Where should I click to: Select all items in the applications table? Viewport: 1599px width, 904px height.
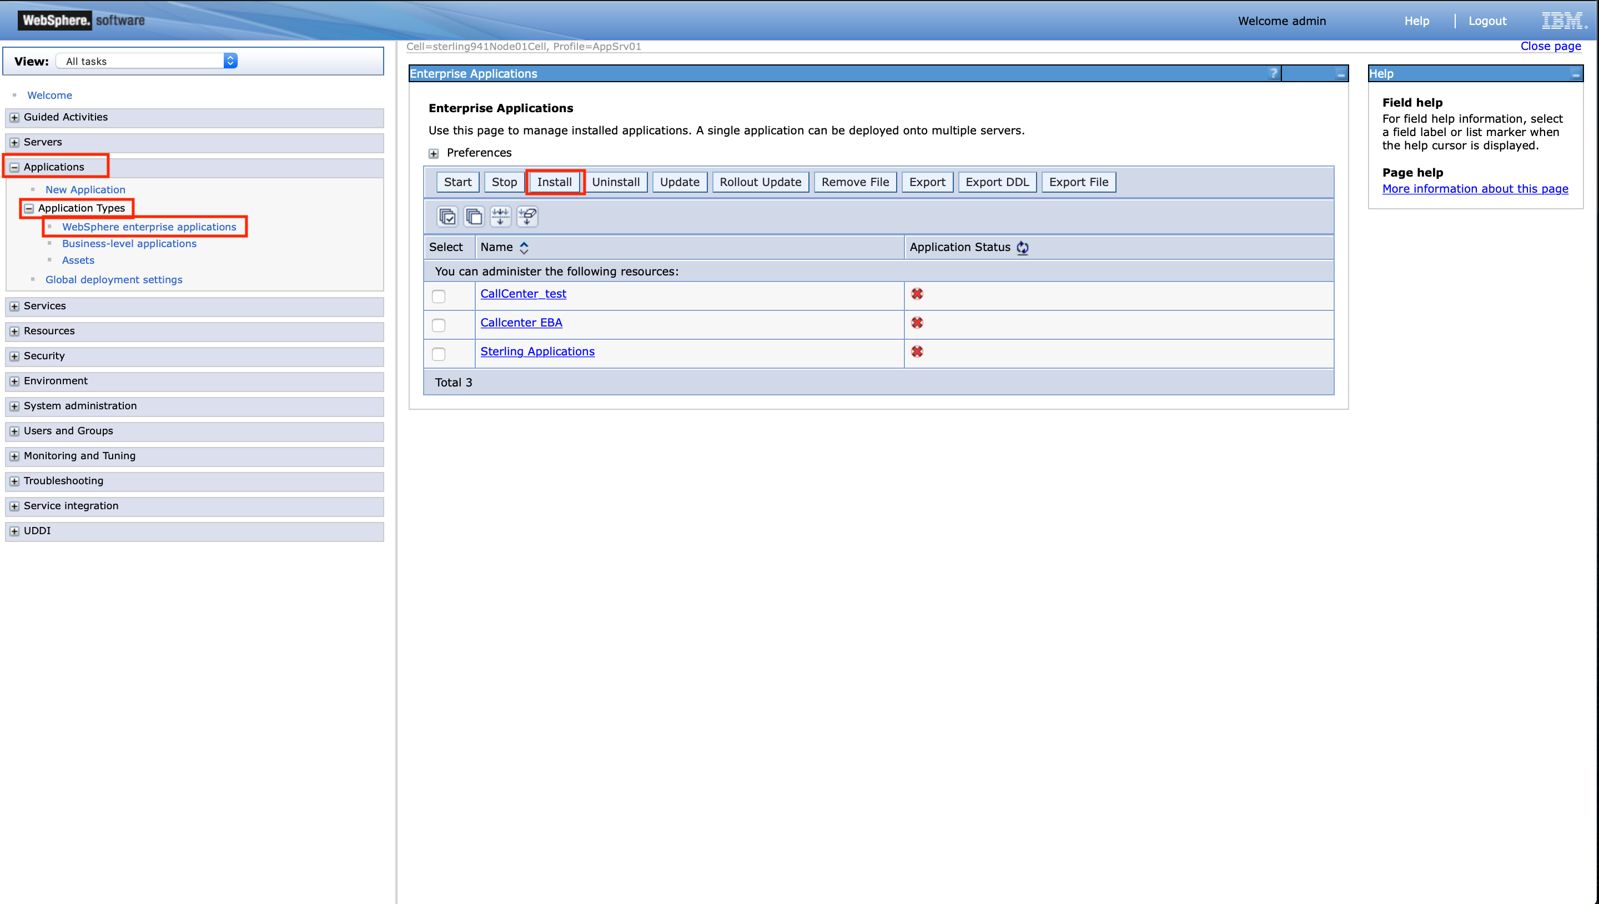point(447,217)
